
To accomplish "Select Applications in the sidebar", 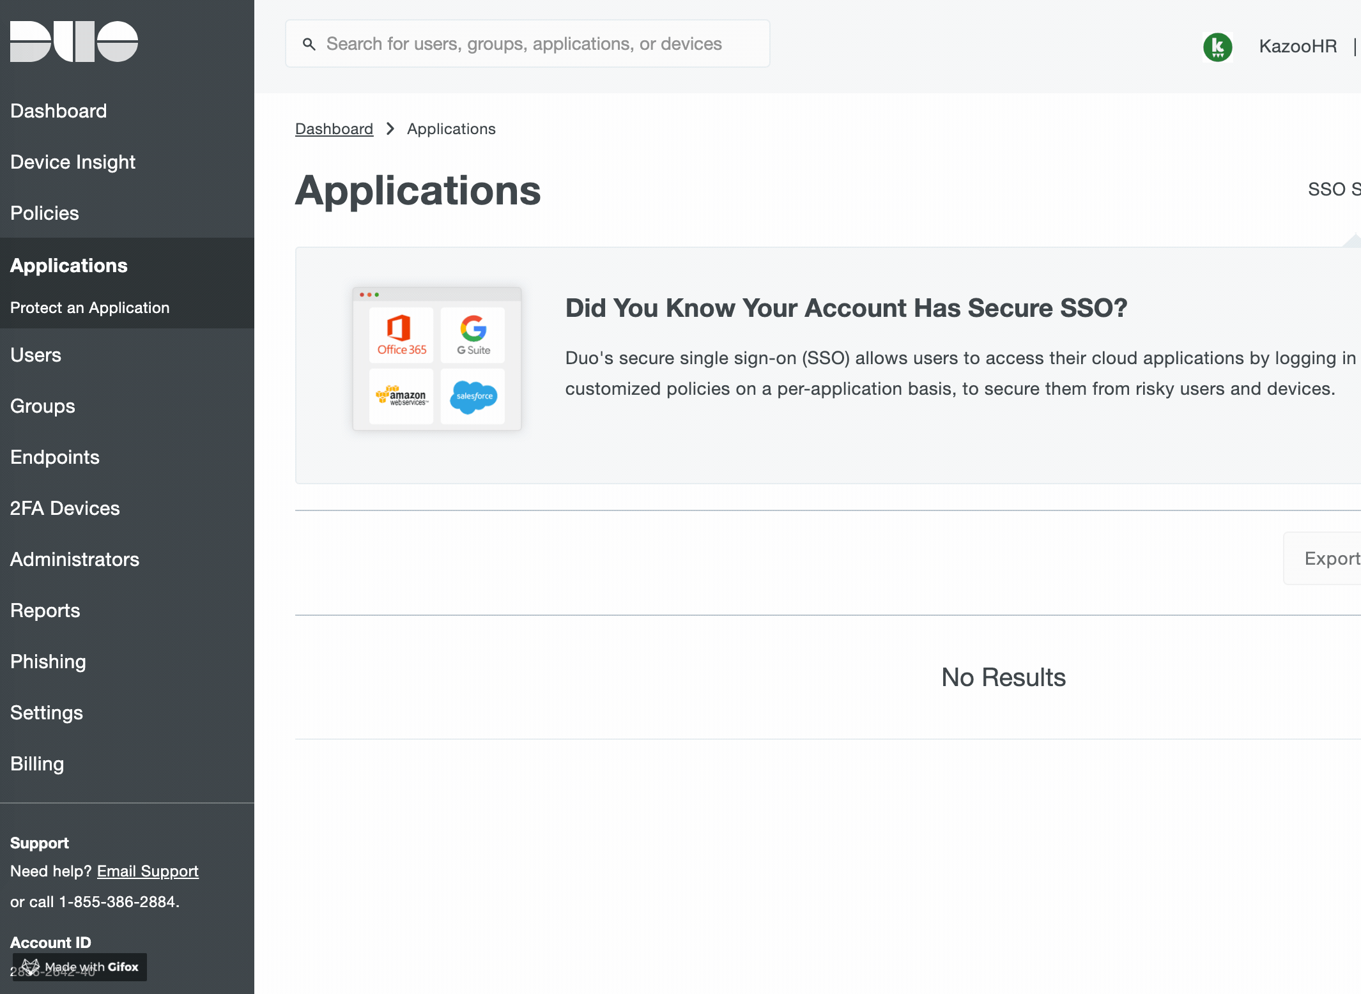I will pyautogui.click(x=69, y=266).
